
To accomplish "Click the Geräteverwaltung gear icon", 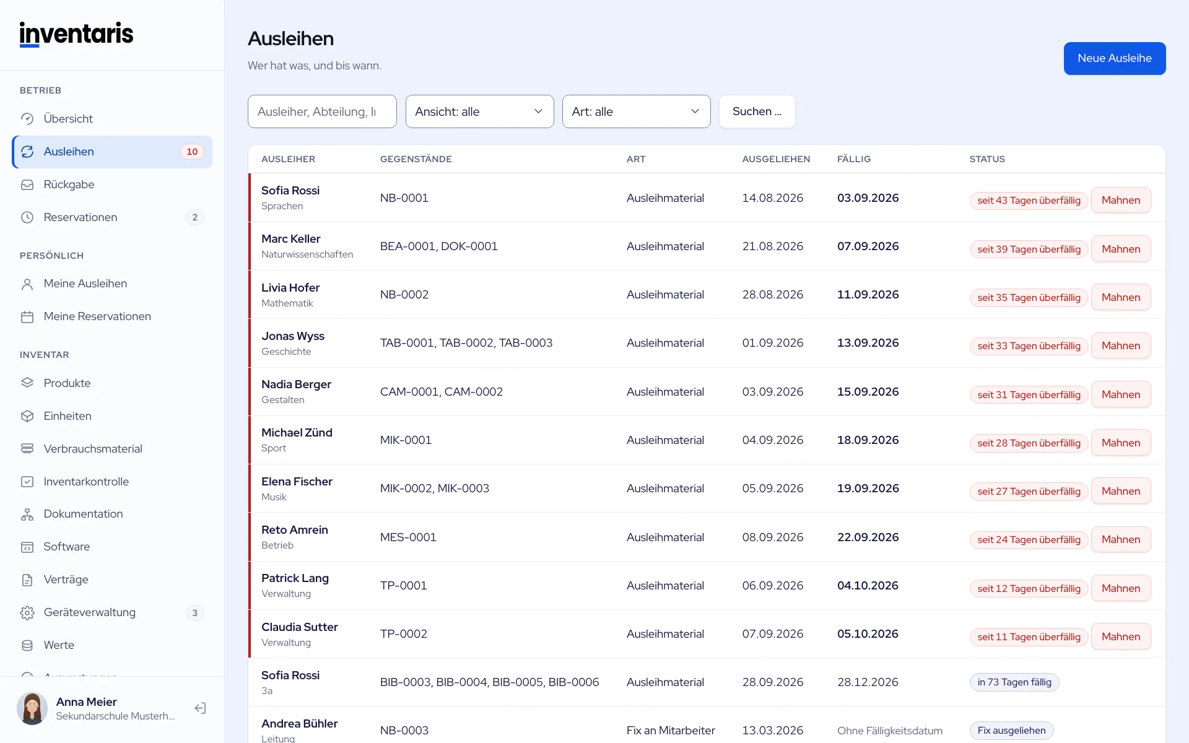I will pyautogui.click(x=27, y=613).
